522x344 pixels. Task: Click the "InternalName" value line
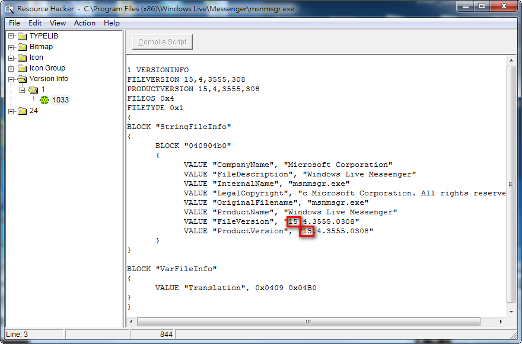point(267,184)
